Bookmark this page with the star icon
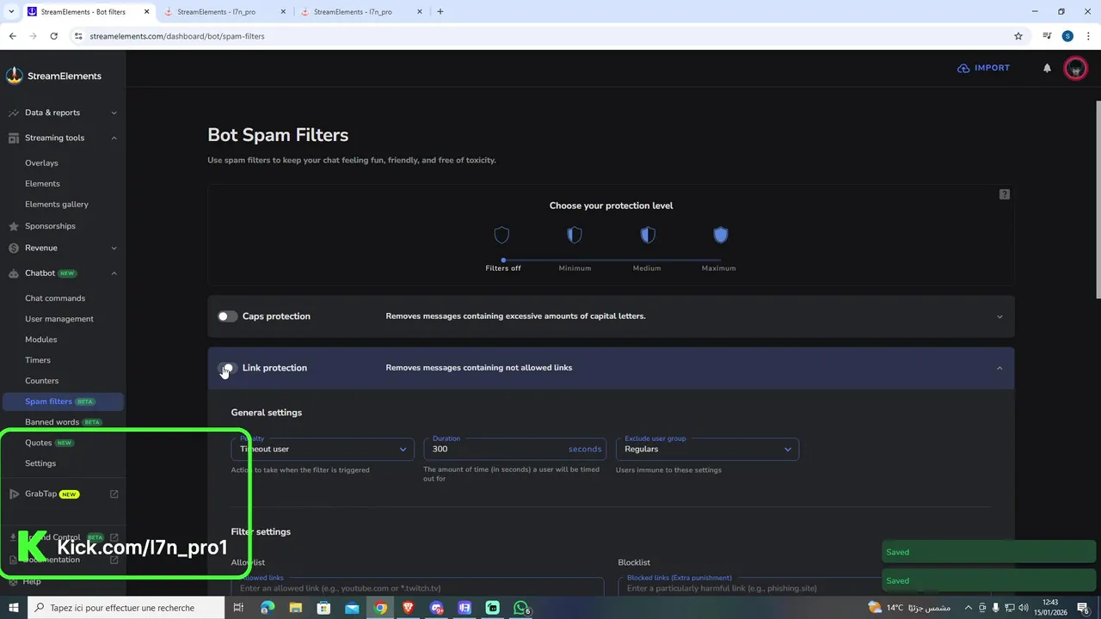1101x619 pixels. pos(1018,36)
